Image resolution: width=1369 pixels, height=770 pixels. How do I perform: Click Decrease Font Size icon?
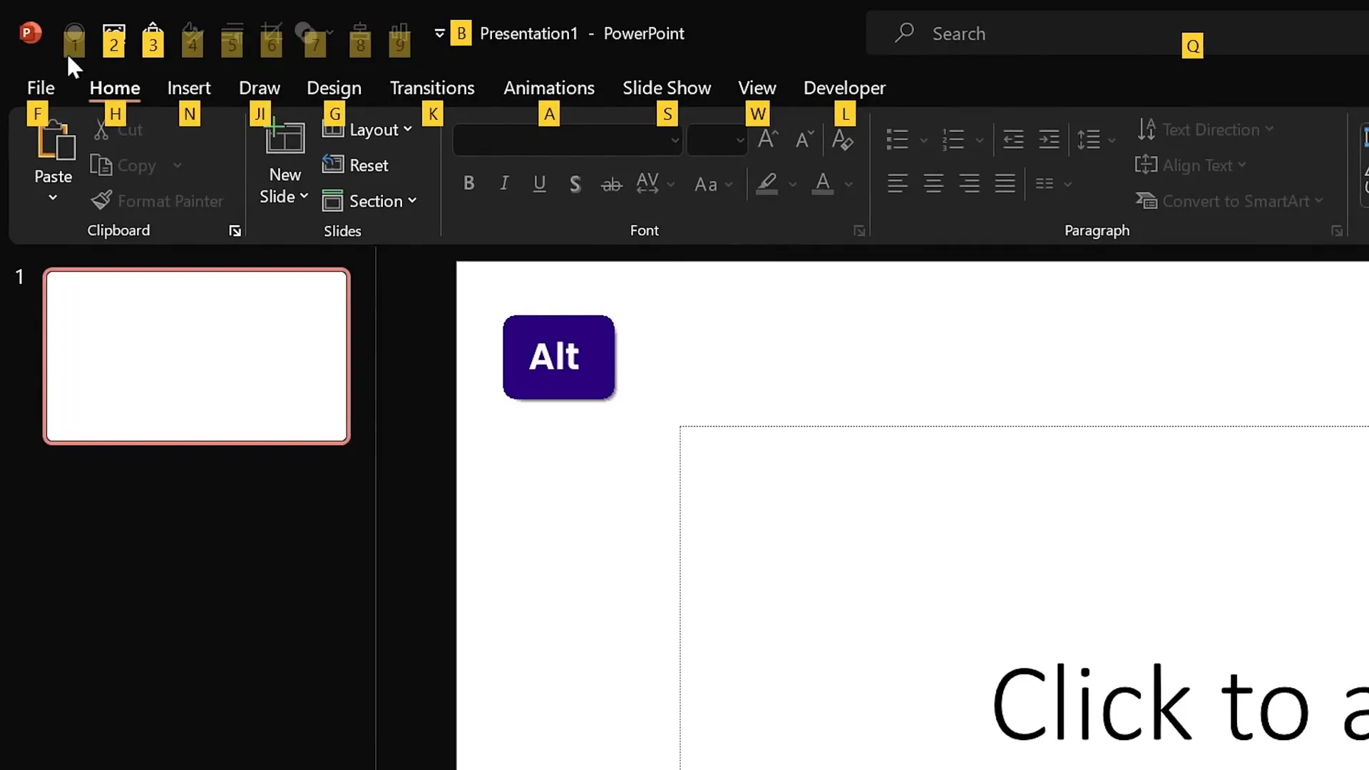[804, 139]
